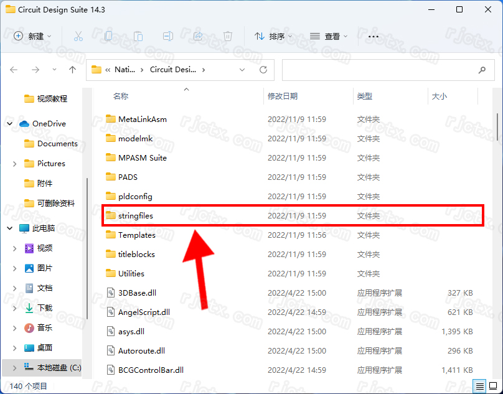Click the Paste clipboard icon

(x=138, y=37)
